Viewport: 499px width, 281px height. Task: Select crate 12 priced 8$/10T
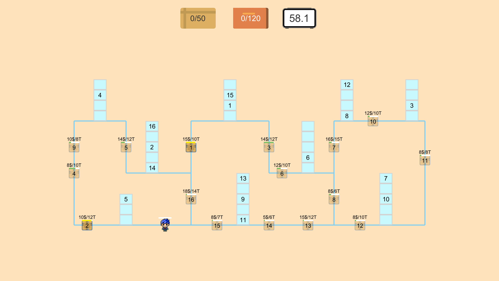pos(360,226)
